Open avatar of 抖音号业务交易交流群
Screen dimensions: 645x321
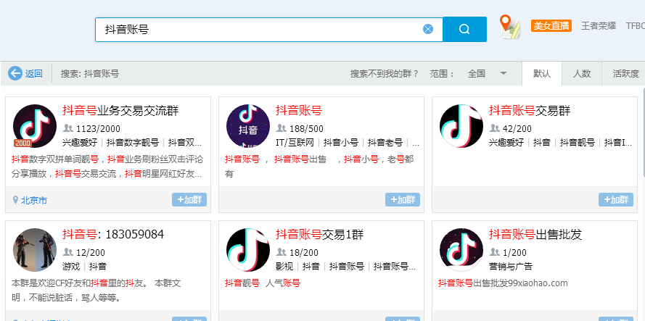click(35, 126)
